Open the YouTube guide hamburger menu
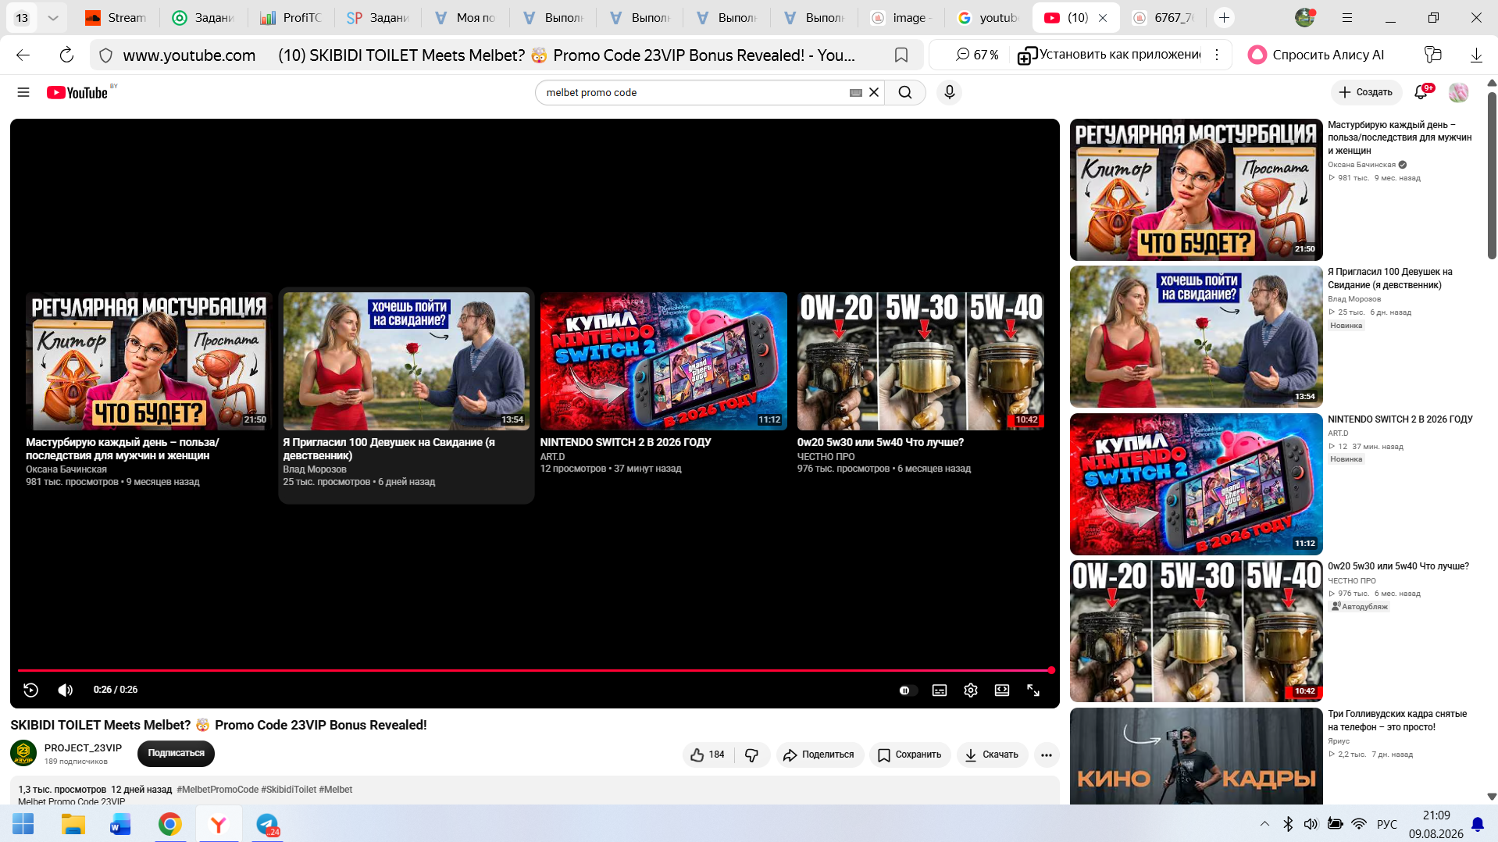Screen dimensions: 1498x842 [x=23, y=92]
